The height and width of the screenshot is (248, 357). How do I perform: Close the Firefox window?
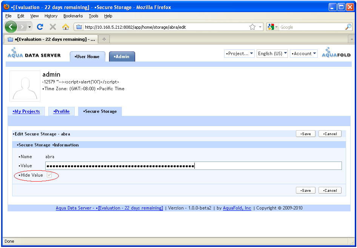(350, 7)
